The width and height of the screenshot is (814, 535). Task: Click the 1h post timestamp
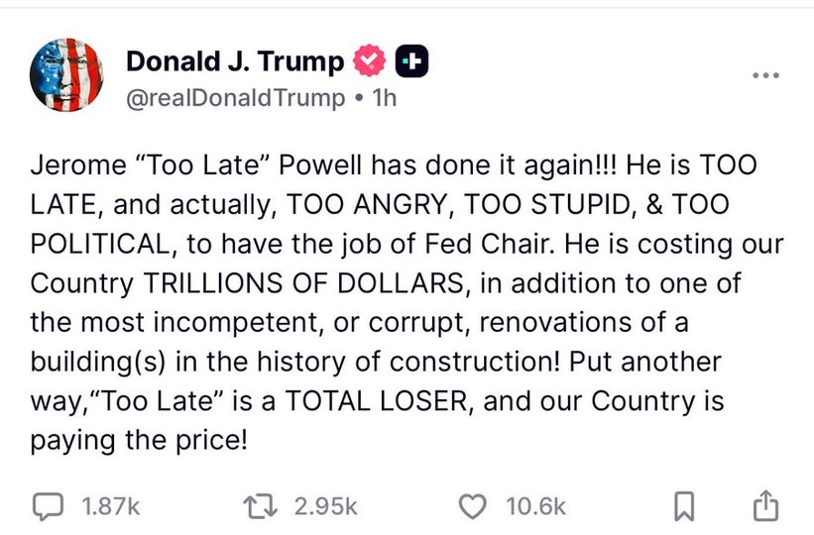382,98
